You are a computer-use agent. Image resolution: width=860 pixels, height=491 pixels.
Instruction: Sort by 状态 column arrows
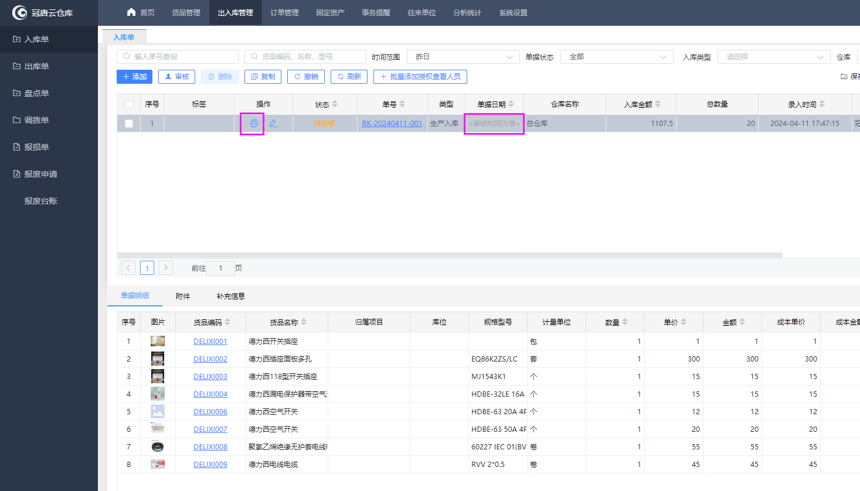pyautogui.click(x=335, y=104)
